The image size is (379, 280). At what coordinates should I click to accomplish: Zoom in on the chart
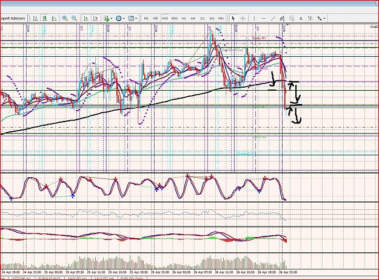click(65, 18)
